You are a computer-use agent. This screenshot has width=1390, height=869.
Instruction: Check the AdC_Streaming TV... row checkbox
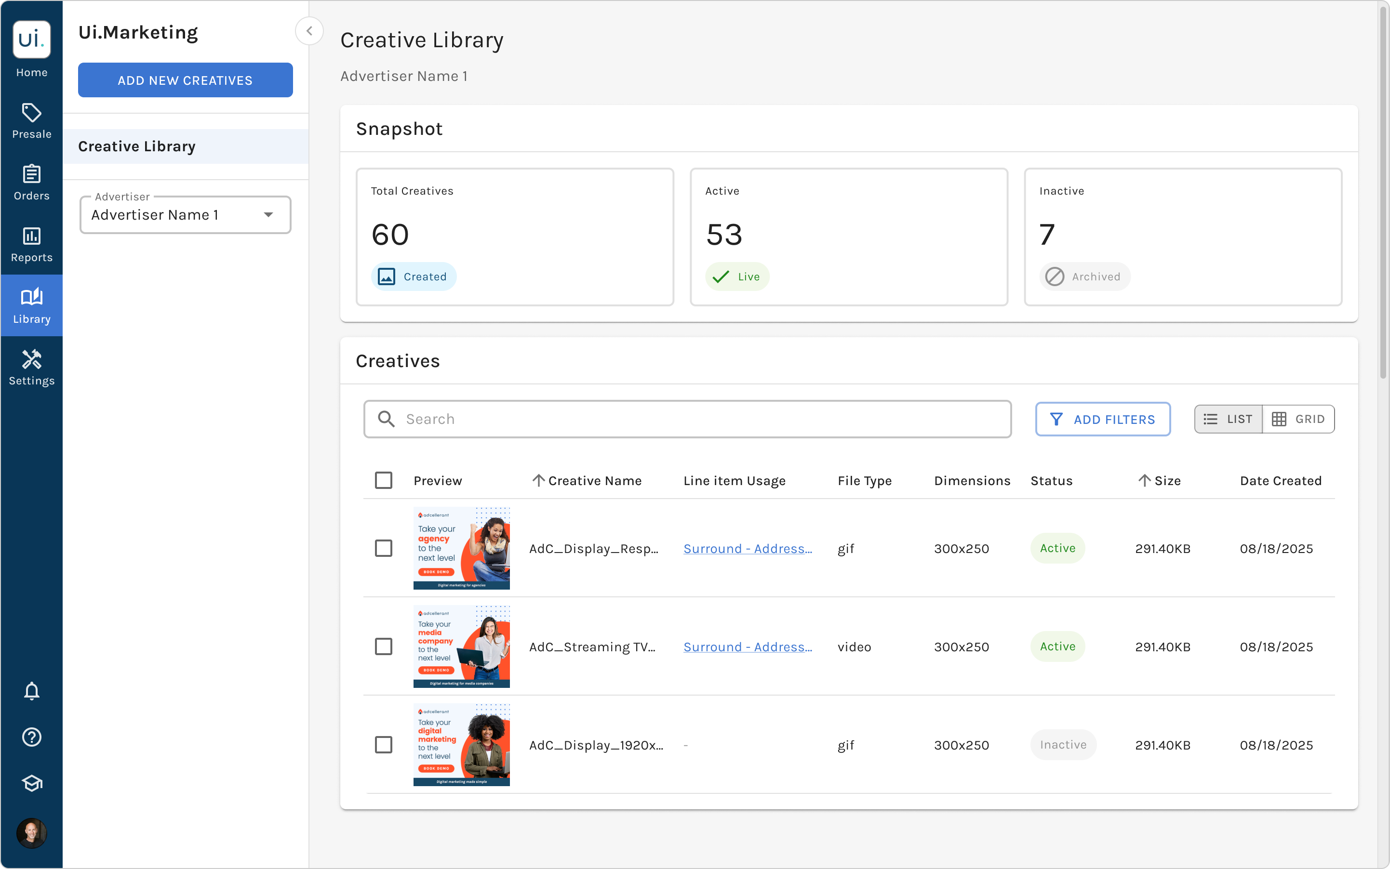click(384, 646)
